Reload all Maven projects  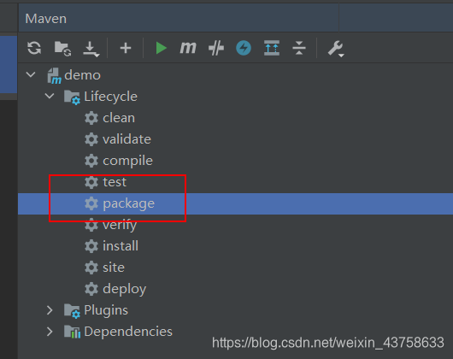click(34, 48)
